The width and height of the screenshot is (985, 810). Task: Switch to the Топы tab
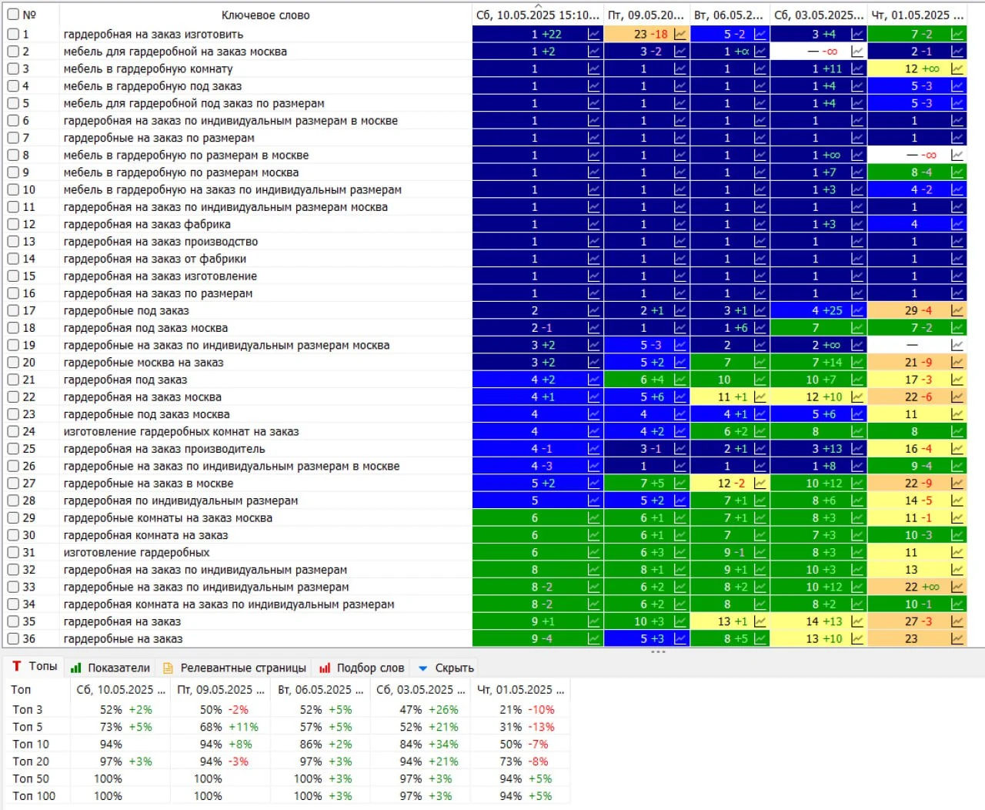coord(35,666)
